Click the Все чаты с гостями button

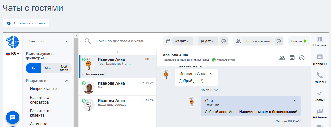point(26,23)
